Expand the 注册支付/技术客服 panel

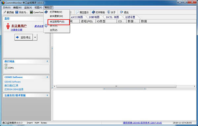[47, 95]
